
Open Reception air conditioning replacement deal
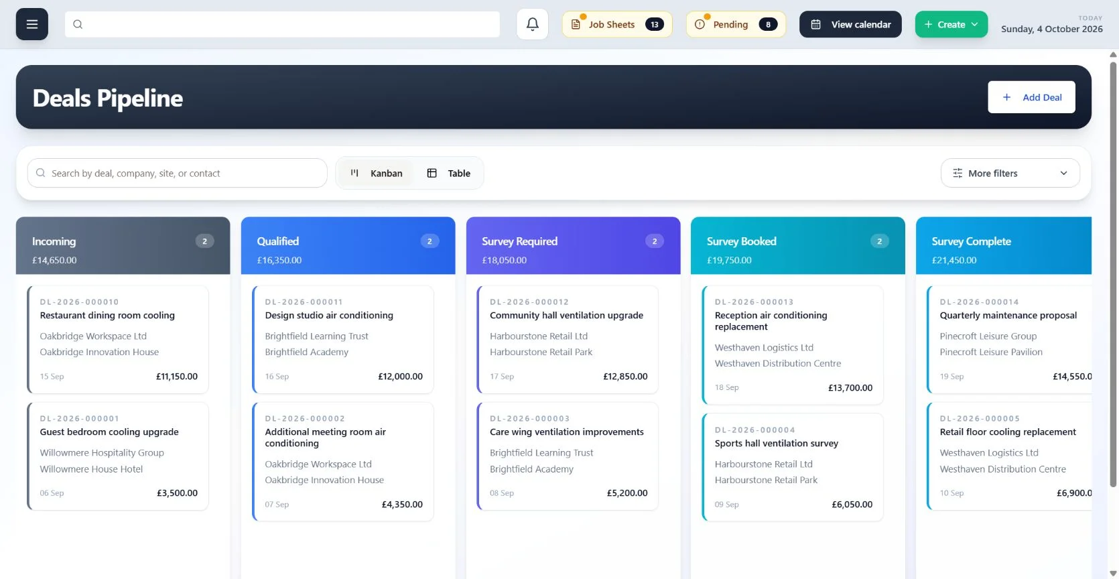793,345
